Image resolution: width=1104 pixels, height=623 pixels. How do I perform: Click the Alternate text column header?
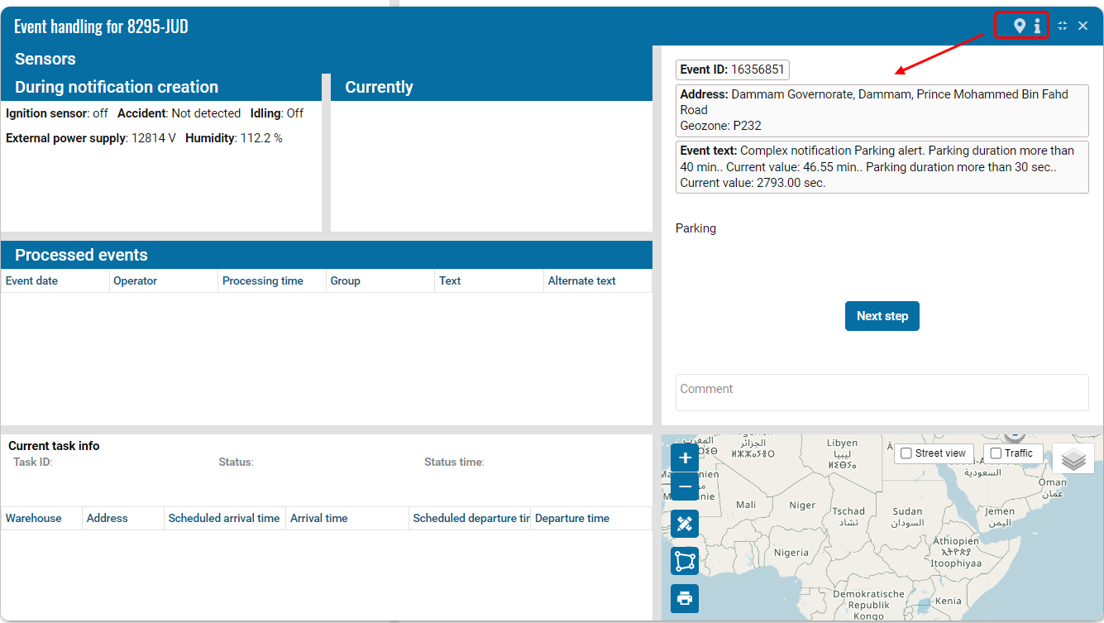582,281
